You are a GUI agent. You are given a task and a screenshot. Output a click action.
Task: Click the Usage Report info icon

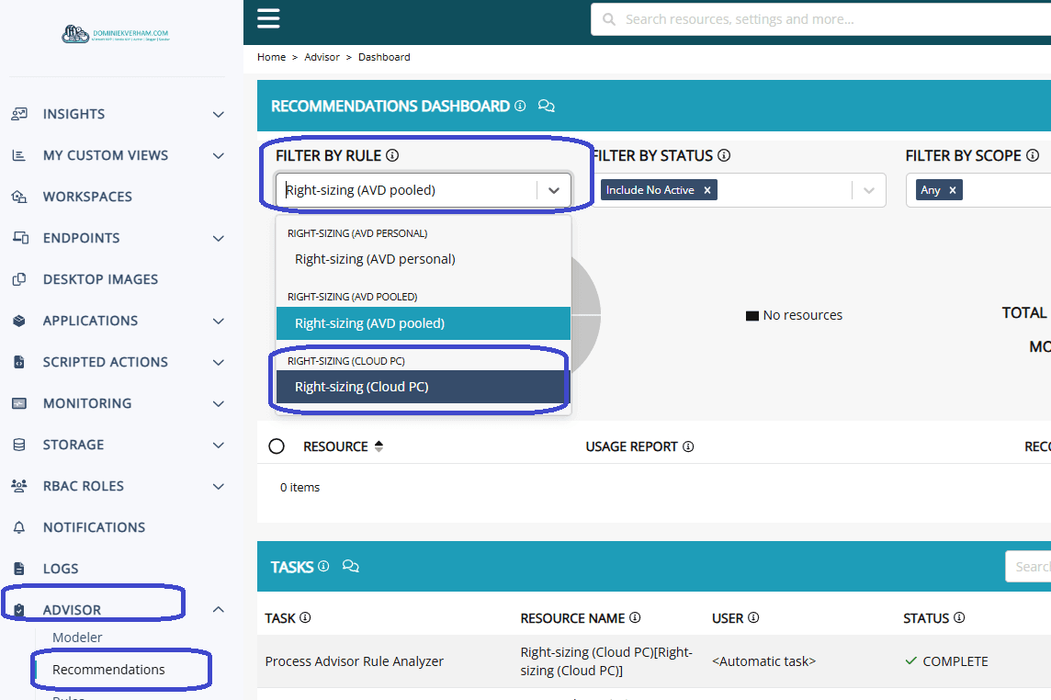(x=688, y=446)
